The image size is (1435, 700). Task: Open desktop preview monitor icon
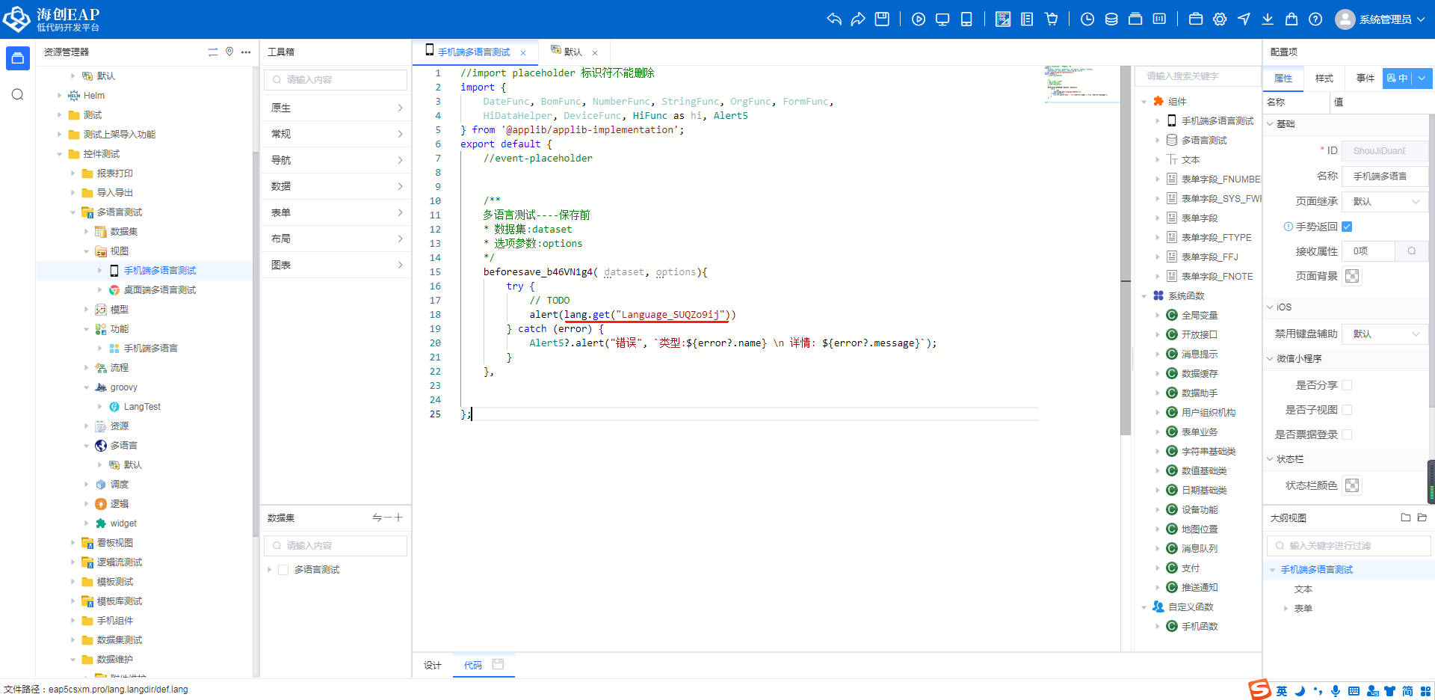click(x=942, y=19)
